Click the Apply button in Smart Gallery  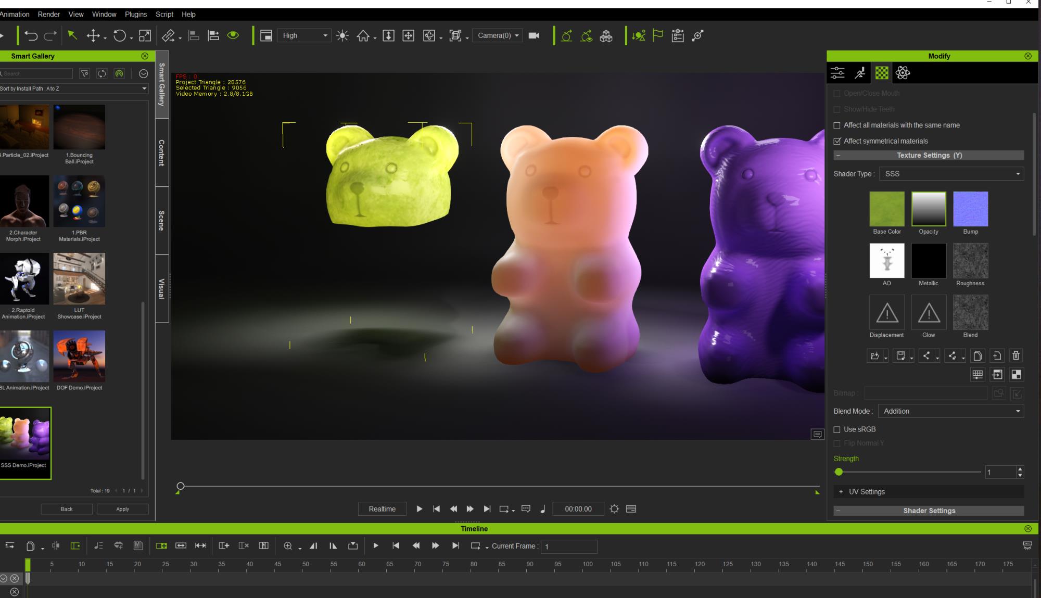(x=122, y=509)
